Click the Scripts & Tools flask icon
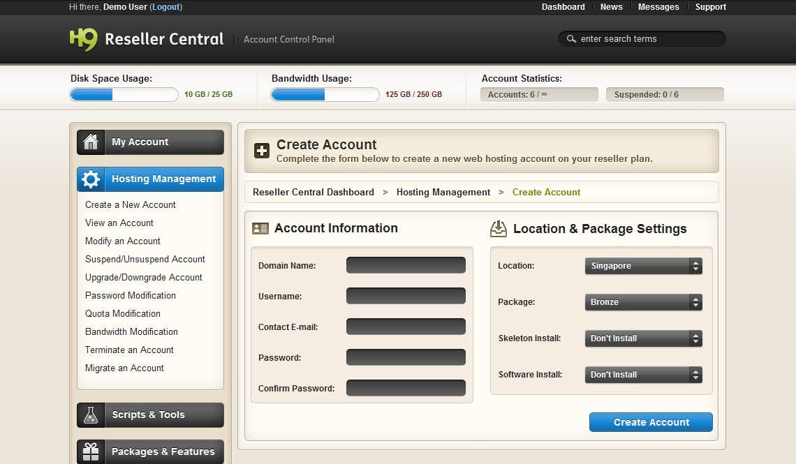Image resolution: width=796 pixels, height=464 pixels. pos(91,415)
